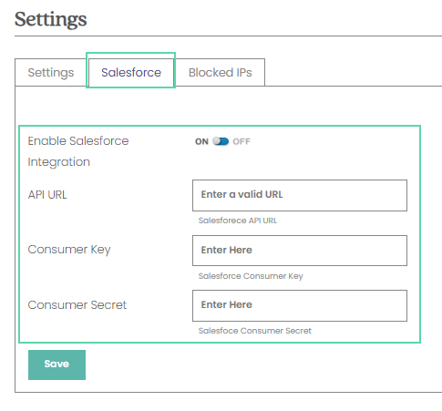Click the OFF label beside the switch
The height and width of the screenshot is (411, 442).
click(x=242, y=141)
